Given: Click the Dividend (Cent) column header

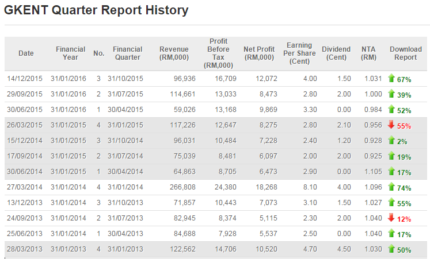Looking at the screenshot, I should pyautogui.click(x=336, y=53).
